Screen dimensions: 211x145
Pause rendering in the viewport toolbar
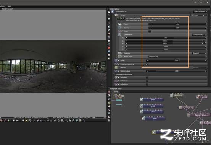point(23,121)
